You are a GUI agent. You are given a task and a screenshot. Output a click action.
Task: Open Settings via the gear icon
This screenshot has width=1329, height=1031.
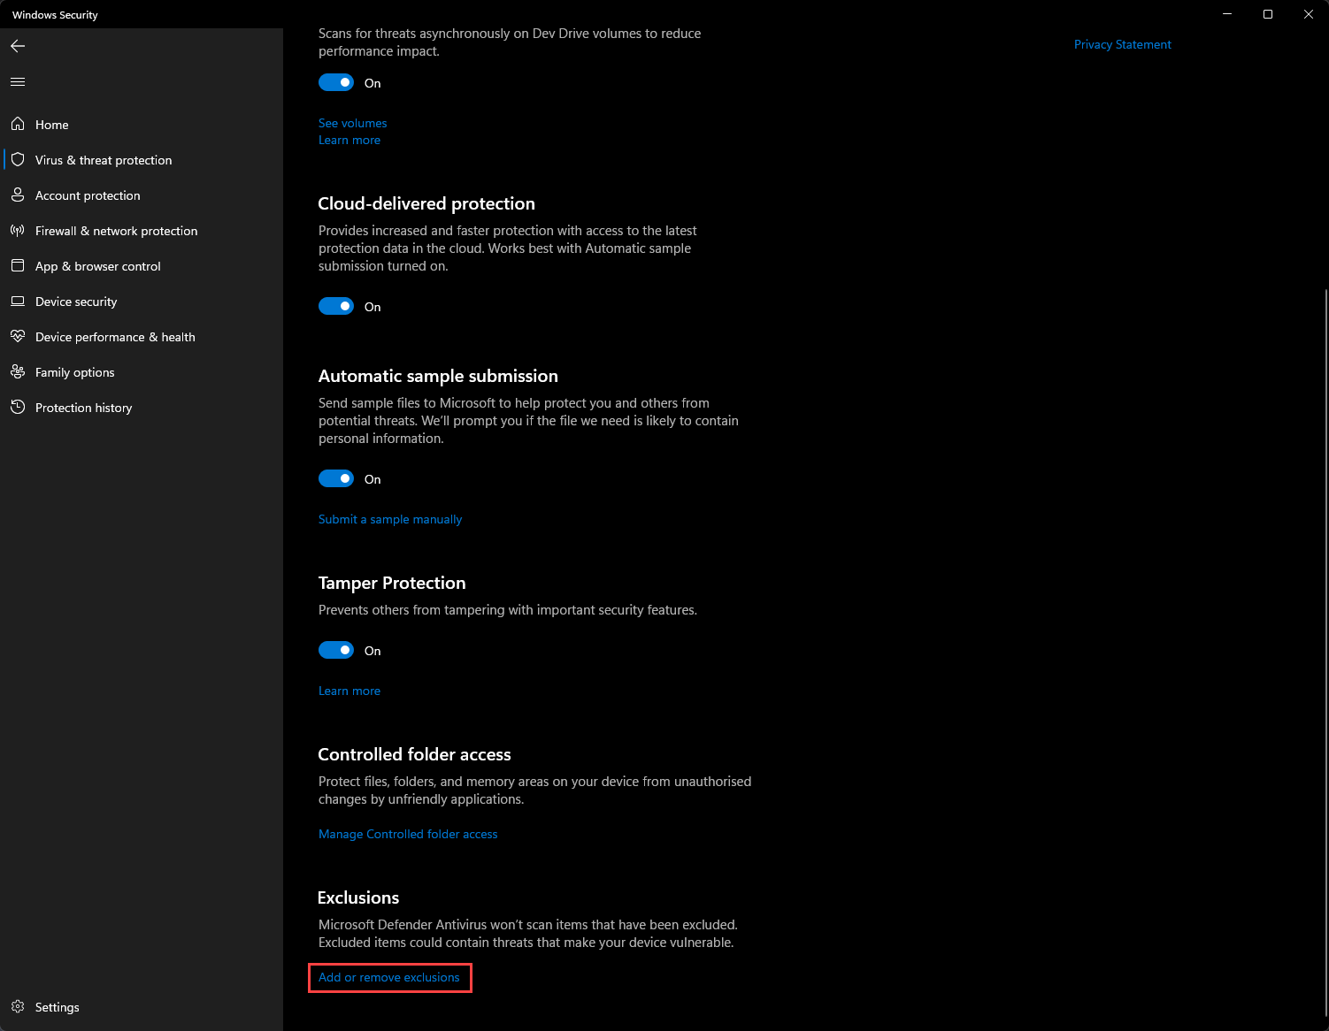click(x=18, y=1007)
